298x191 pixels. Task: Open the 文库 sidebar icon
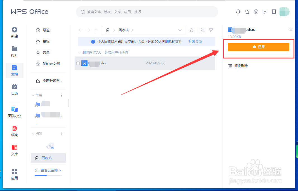click(14, 150)
